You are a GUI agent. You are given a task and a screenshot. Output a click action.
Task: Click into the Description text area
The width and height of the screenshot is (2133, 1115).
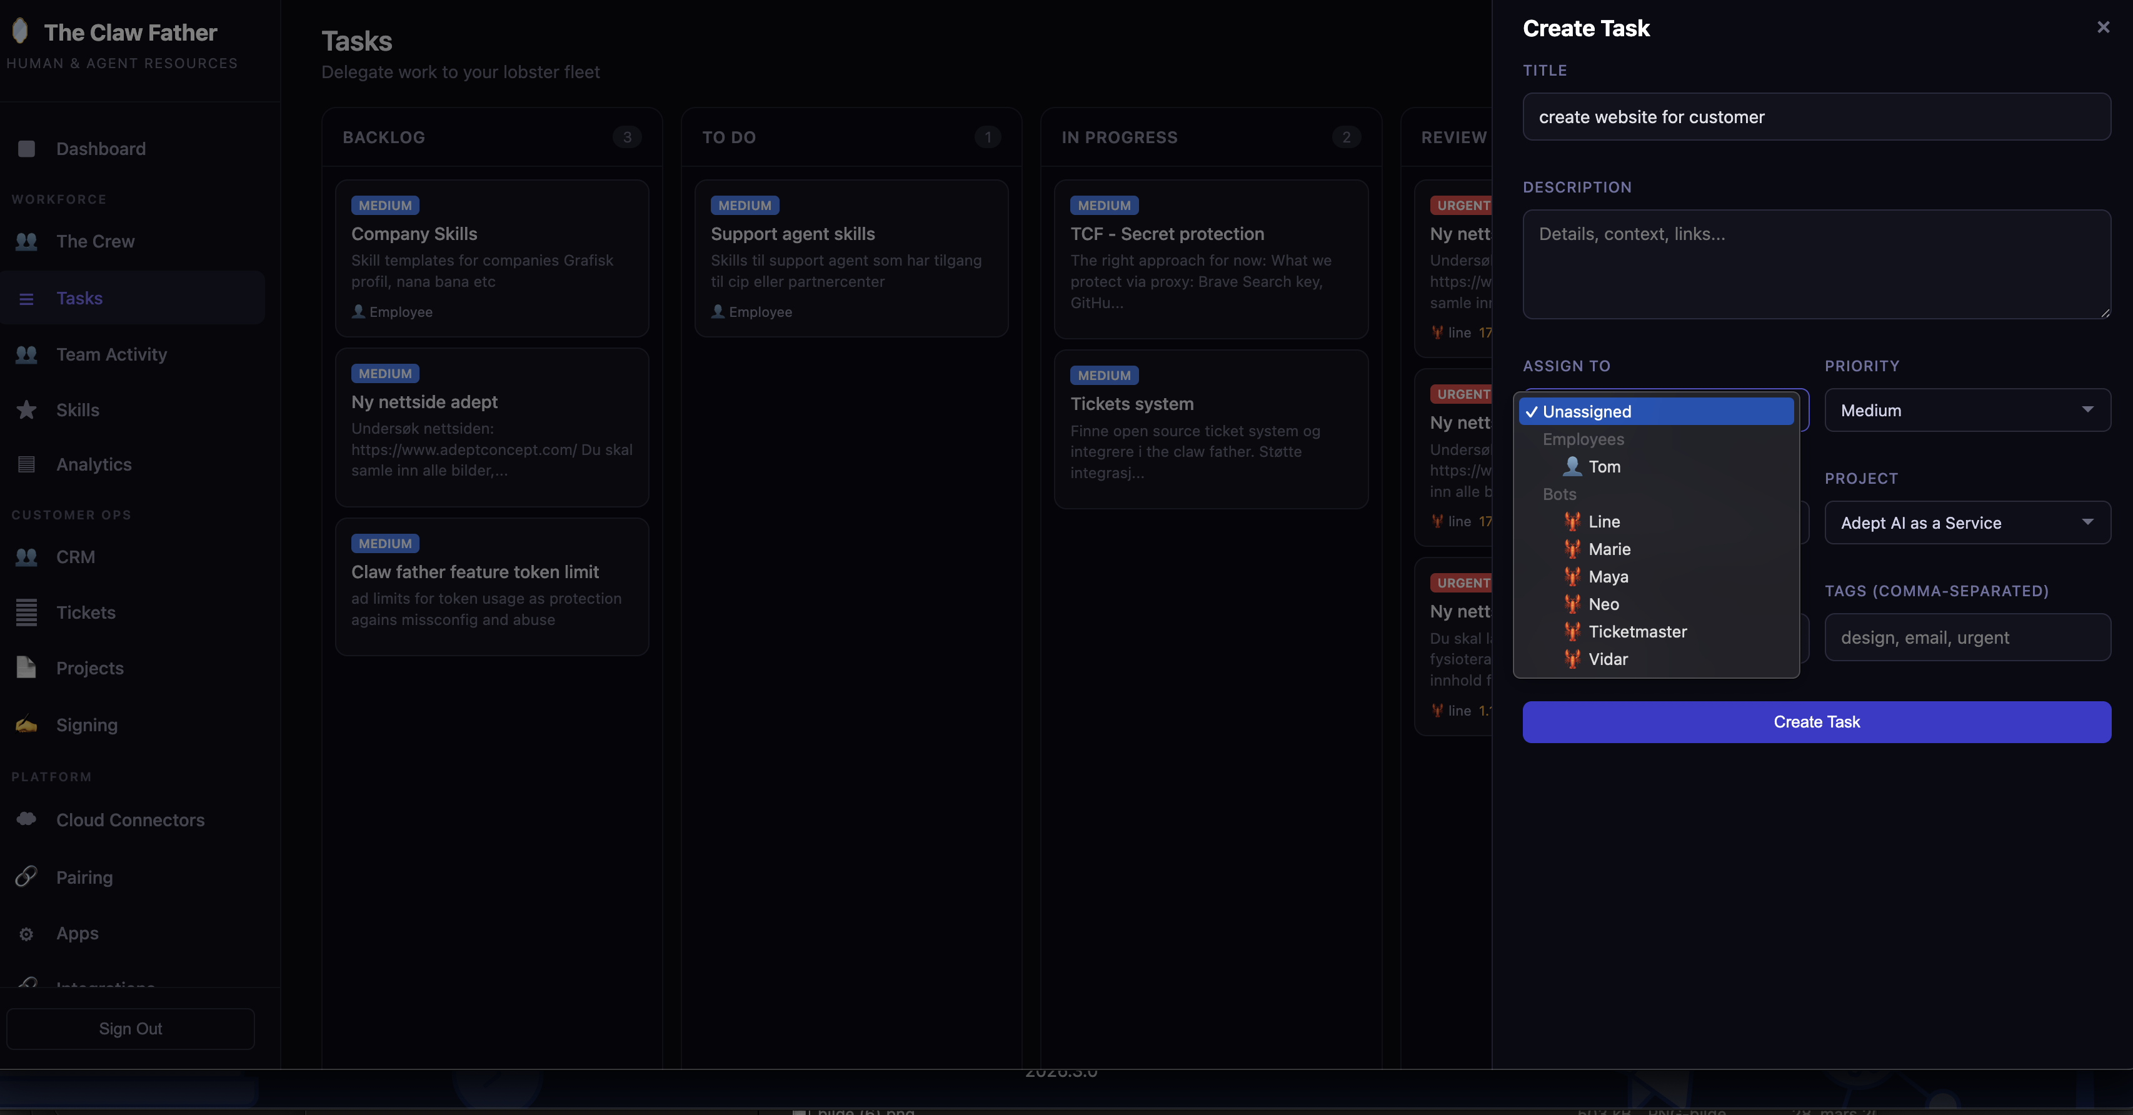(1816, 265)
